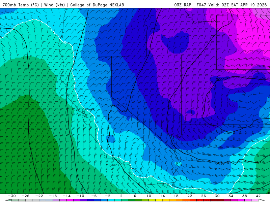Click the '34' color bar tick label
Image resolution: width=270 pixels, height=202 pixels.
tap(231, 196)
